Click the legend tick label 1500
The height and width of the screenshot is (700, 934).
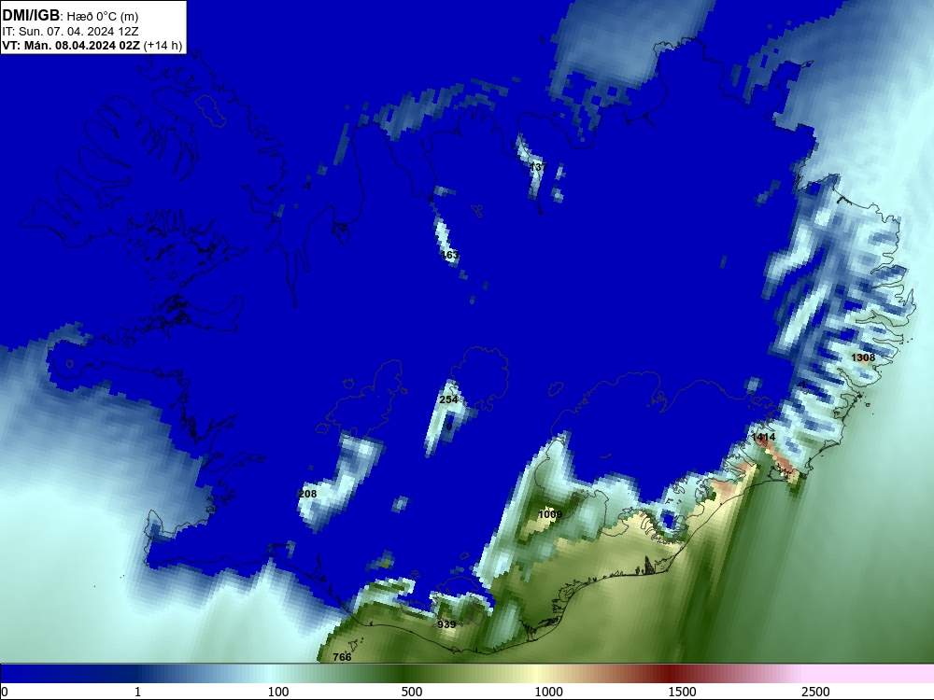coord(682,692)
